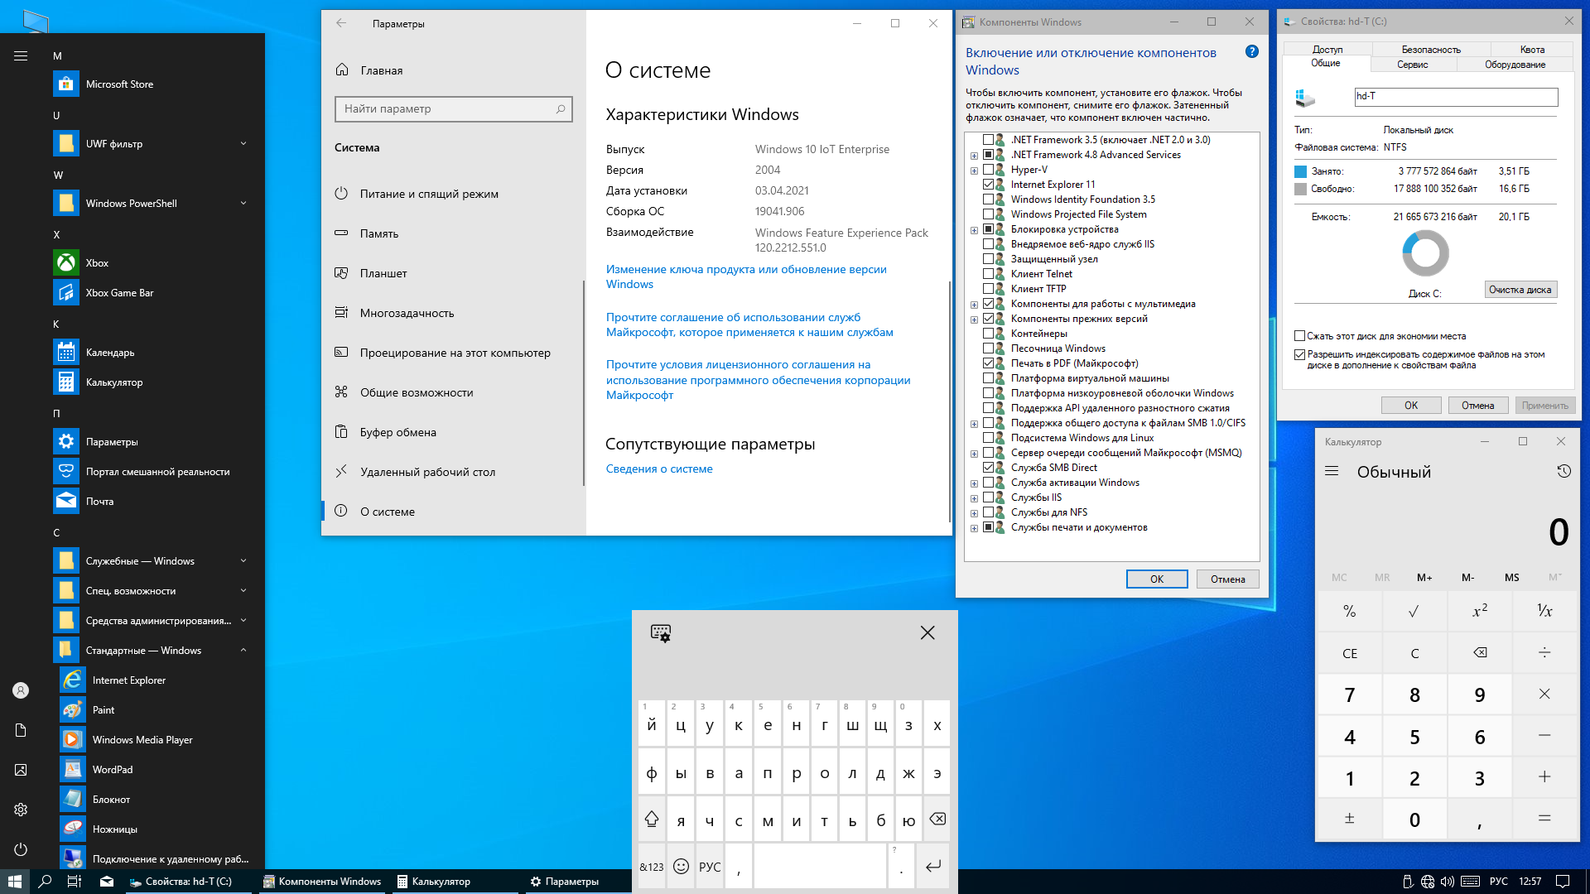This screenshot has height=894, width=1590.
Task: Click calculator backspace button
Action: click(1480, 653)
